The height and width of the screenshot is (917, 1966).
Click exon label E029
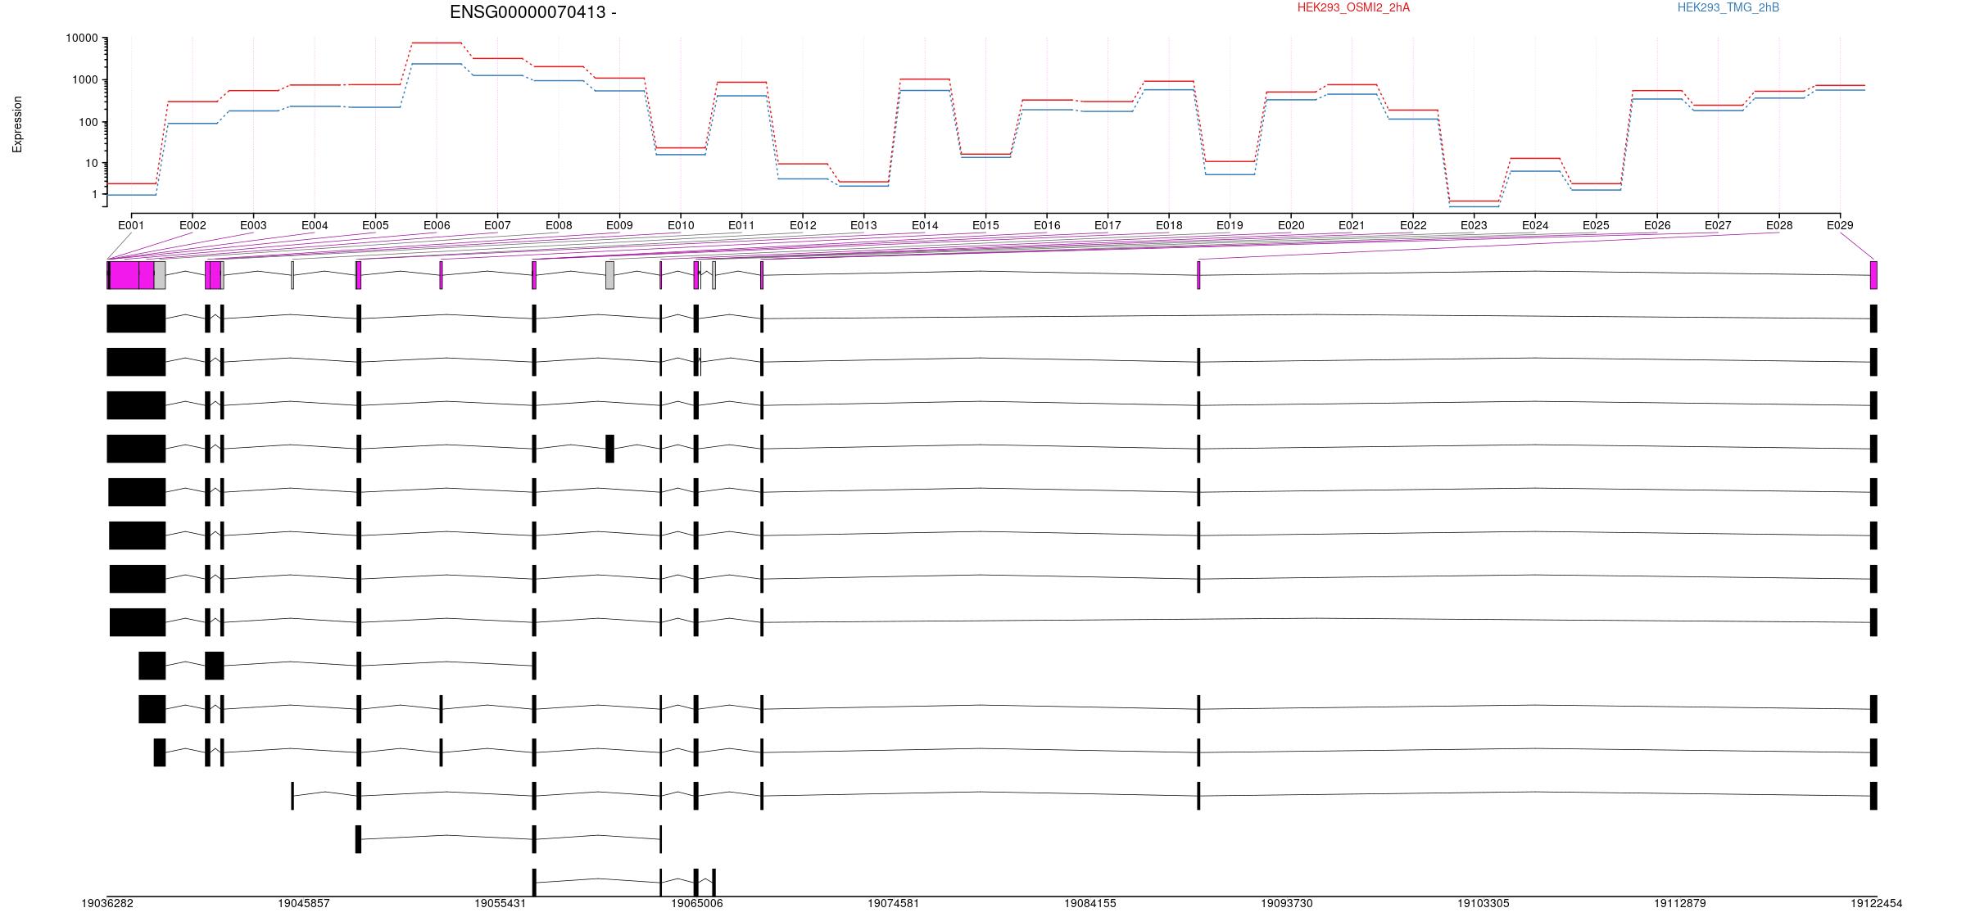click(x=1840, y=225)
